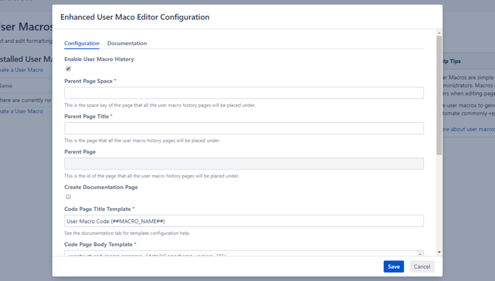Focus the Parent Page Title field

point(244,129)
